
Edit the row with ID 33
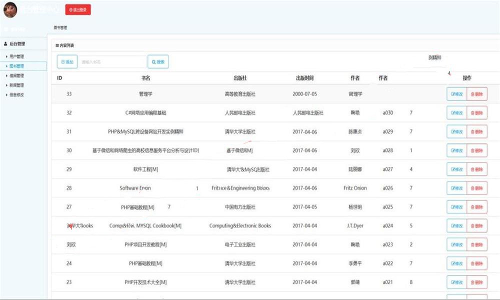tap(456, 94)
